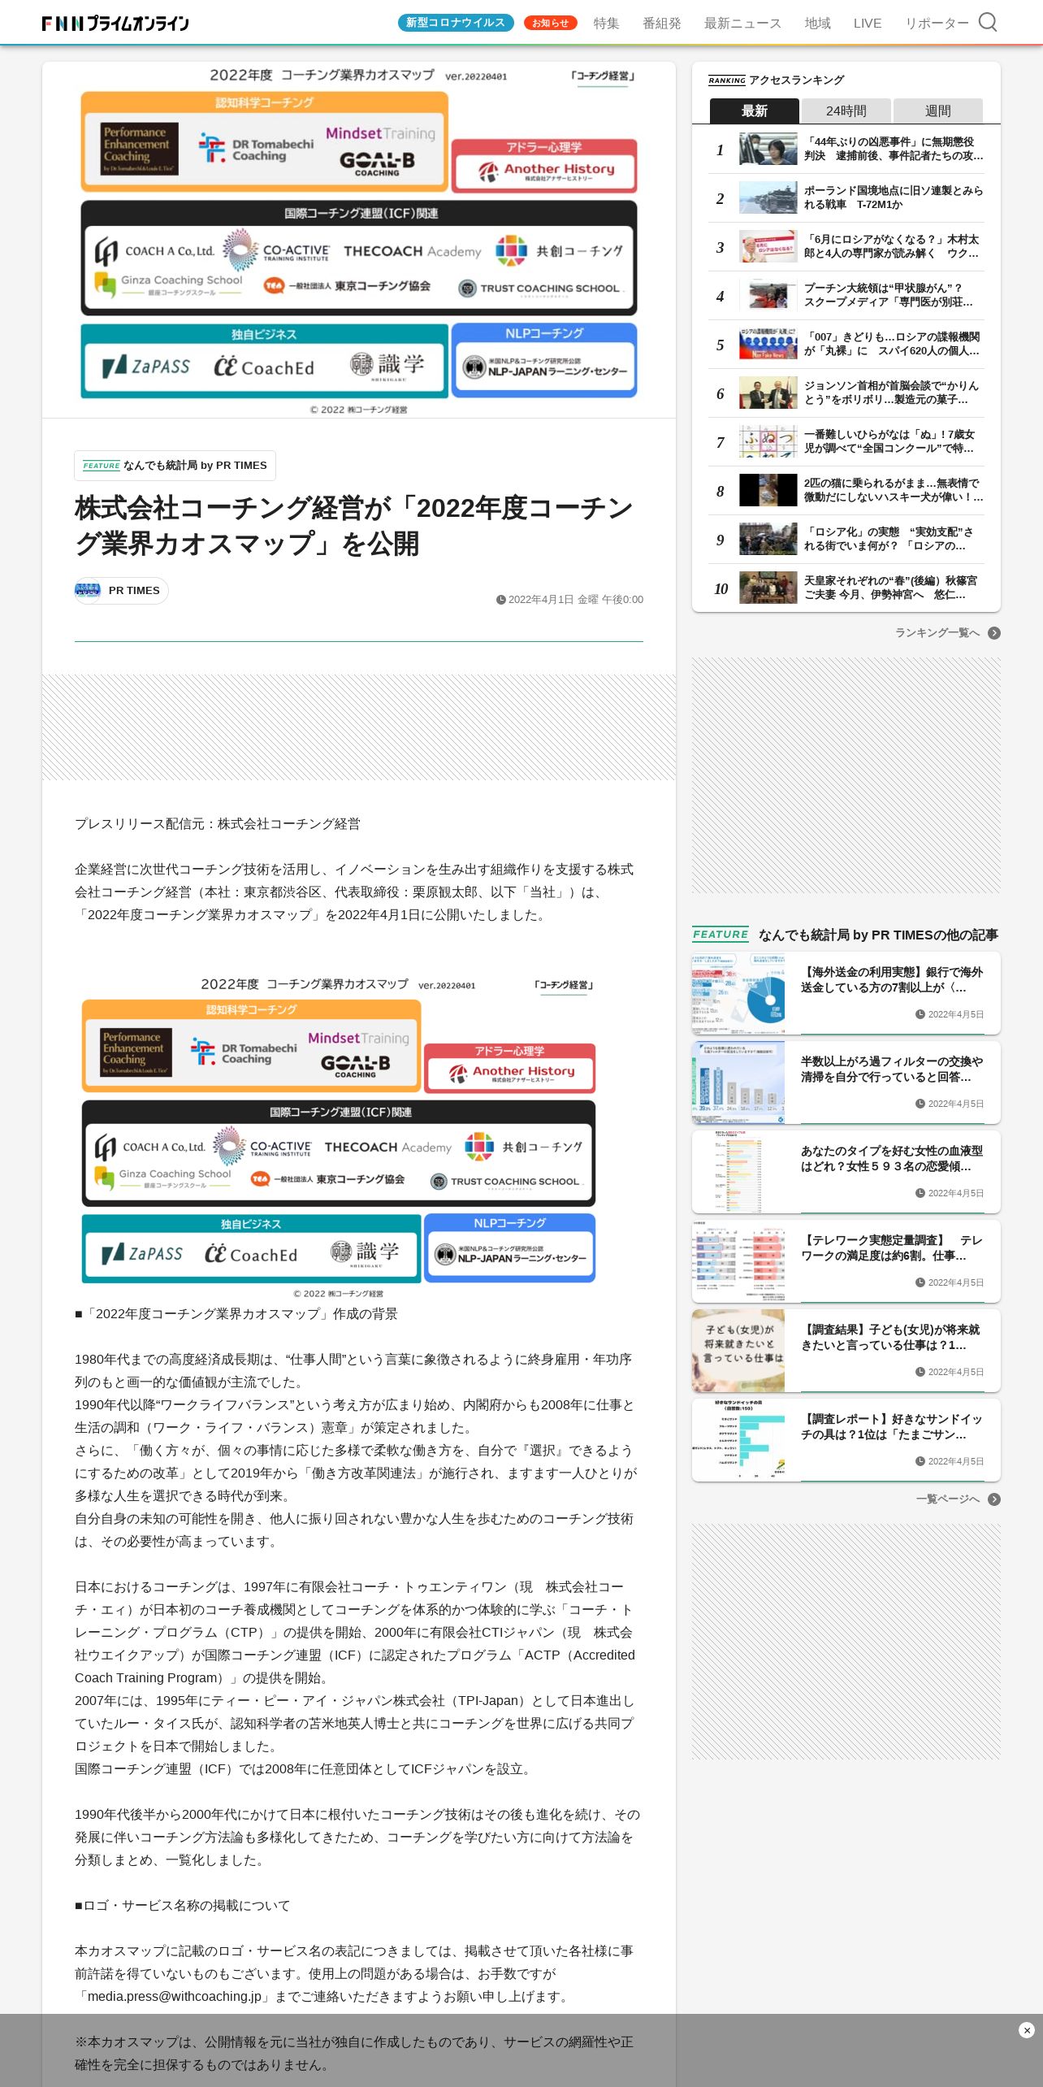Click the 海外送金 pie chart thumbnail

[x=738, y=993]
